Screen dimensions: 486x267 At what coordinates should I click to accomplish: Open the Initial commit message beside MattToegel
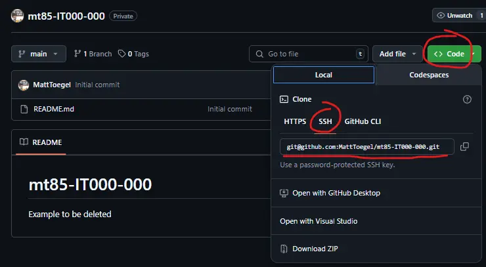[97, 85]
